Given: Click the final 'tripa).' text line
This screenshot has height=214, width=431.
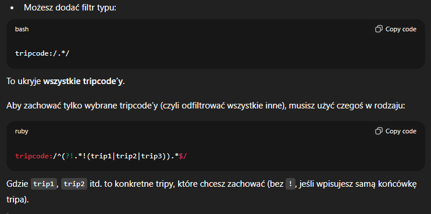Looking at the screenshot, I should click(x=17, y=200).
